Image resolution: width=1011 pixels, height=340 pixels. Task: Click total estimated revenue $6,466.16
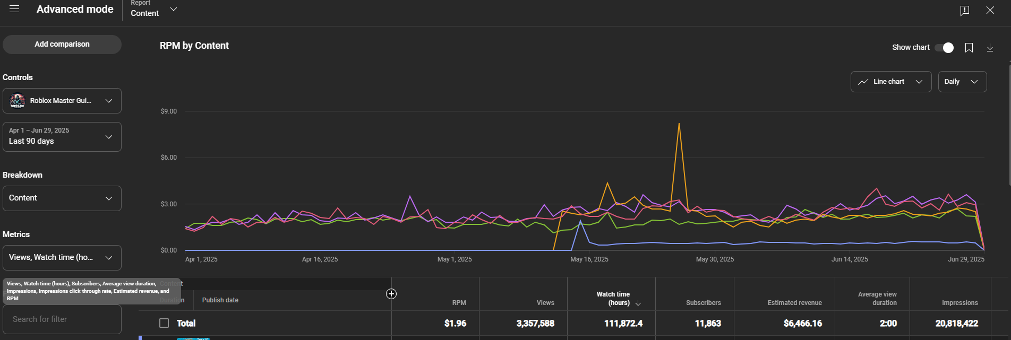(x=803, y=324)
